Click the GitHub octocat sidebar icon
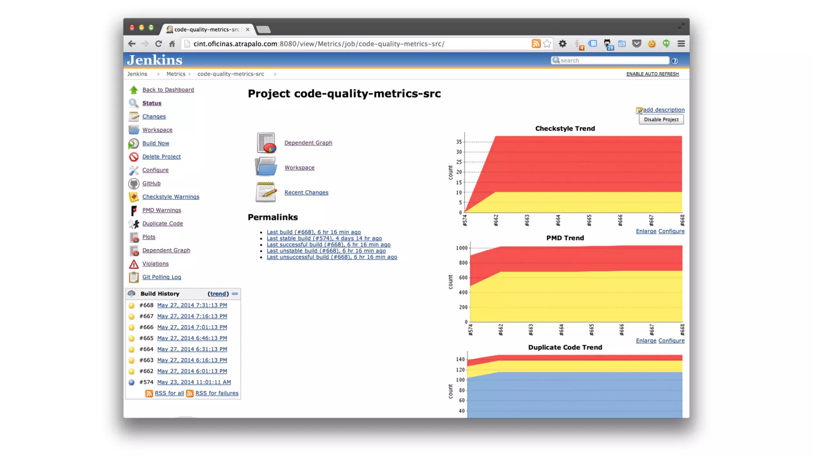Image resolution: width=813 pixels, height=457 pixels. coord(134,183)
